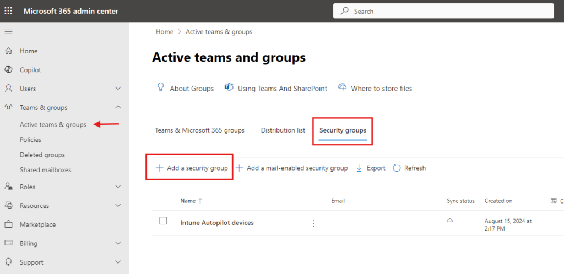The width and height of the screenshot is (564, 274).
Task: Click Add a security group
Action: pos(192,168)
